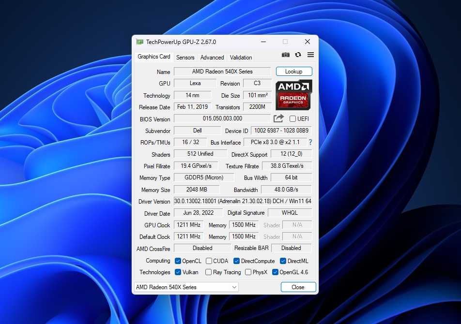Click the Driver Date Jun 28, 2022

tap(198, 213)
